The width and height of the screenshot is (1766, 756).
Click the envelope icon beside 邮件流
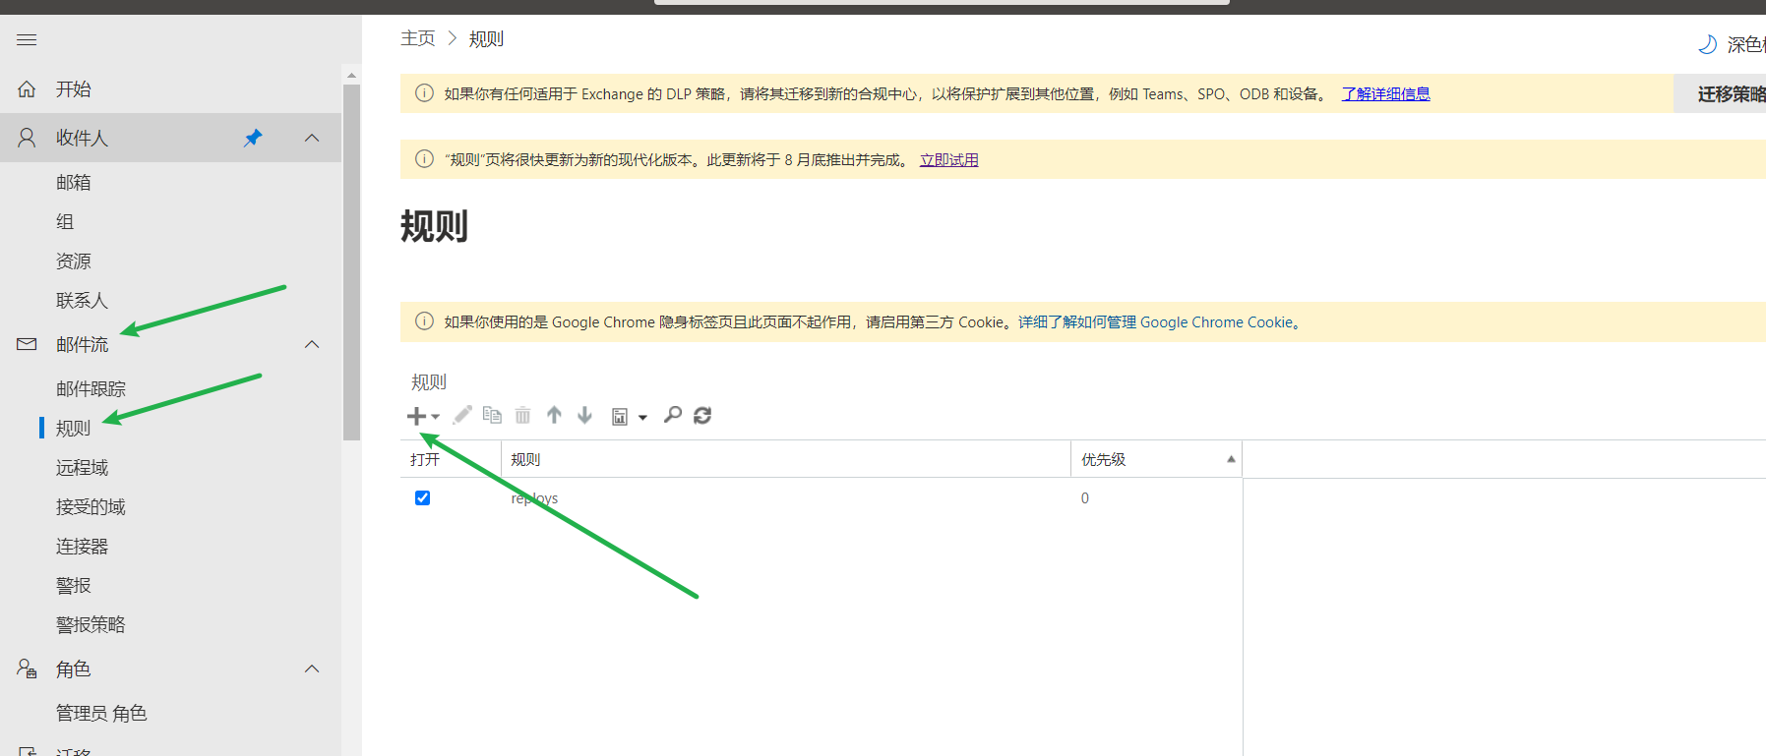(27, 344)
